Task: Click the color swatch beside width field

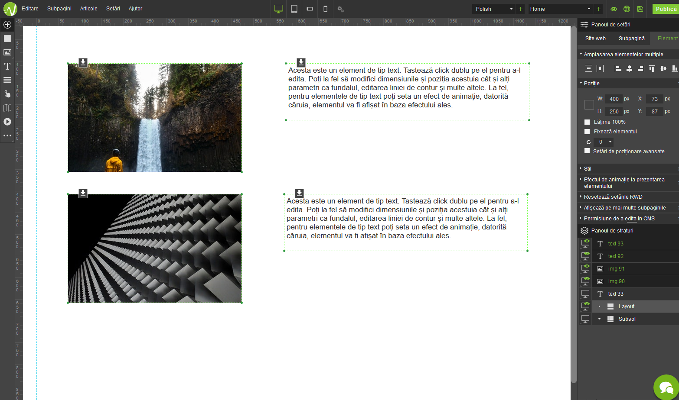Action: (589, 105)
